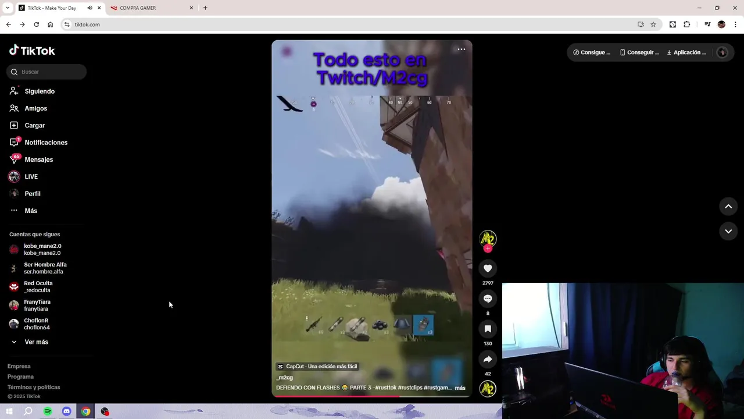Image resolution: width=744 pixels, height=419 pixels.
Task: Reload the page
Action: point(36,24)
